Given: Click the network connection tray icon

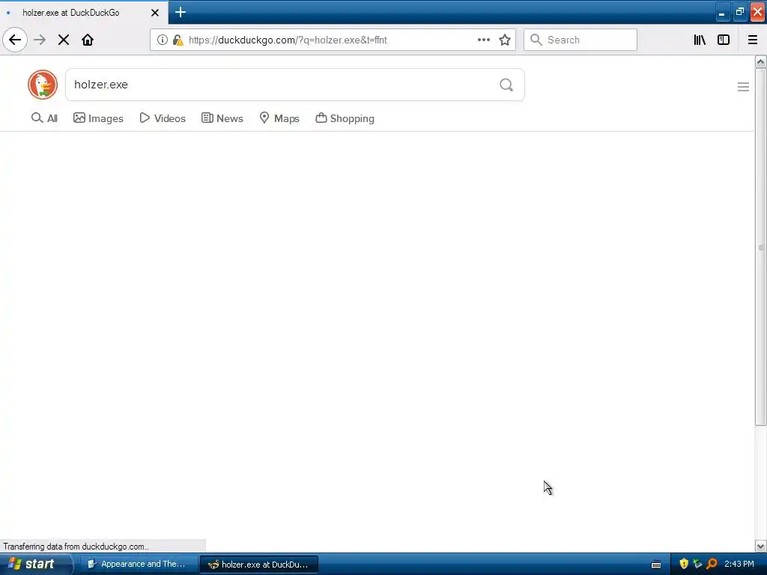Looking at the screenshot, I should pyautogui.click(x=697, y=564).
